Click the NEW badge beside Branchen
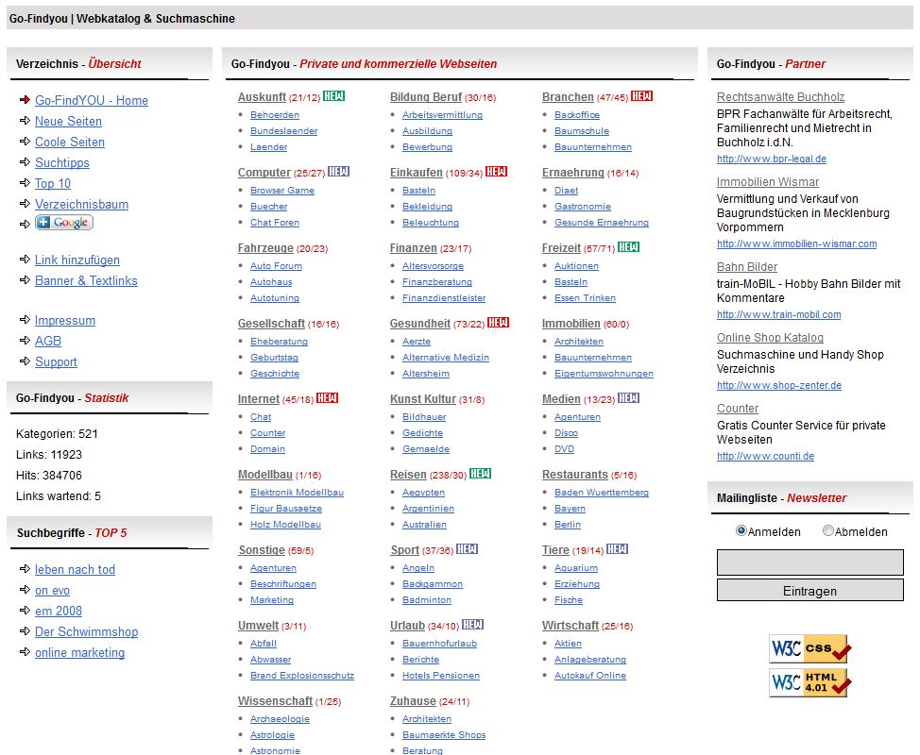Screen dimensions: 920x755 642,96
